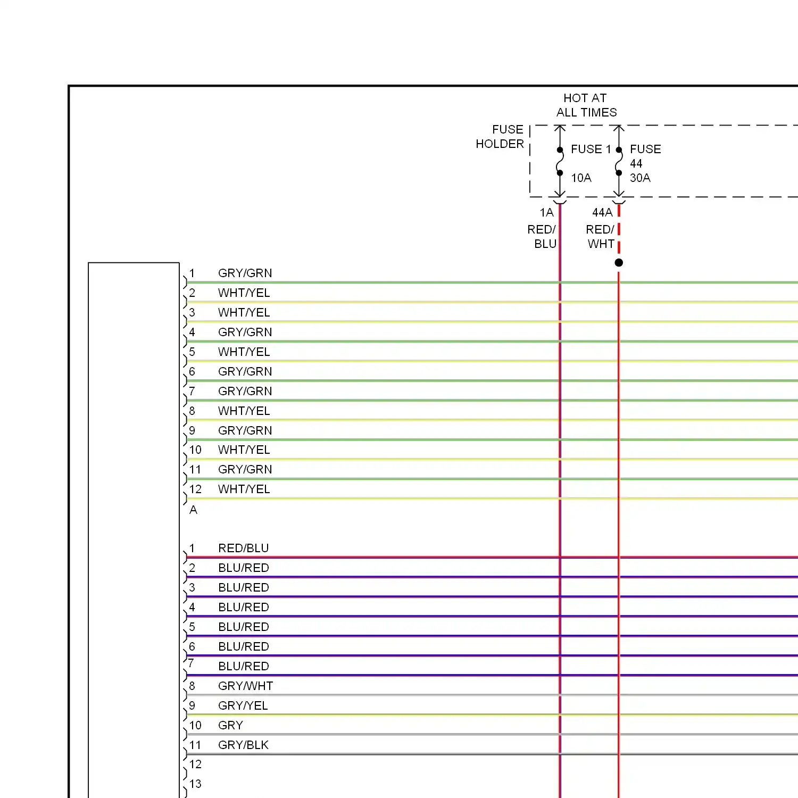Click the HOT AT ALL TIMES label
The image size is (798, 798).
(586, 105)
